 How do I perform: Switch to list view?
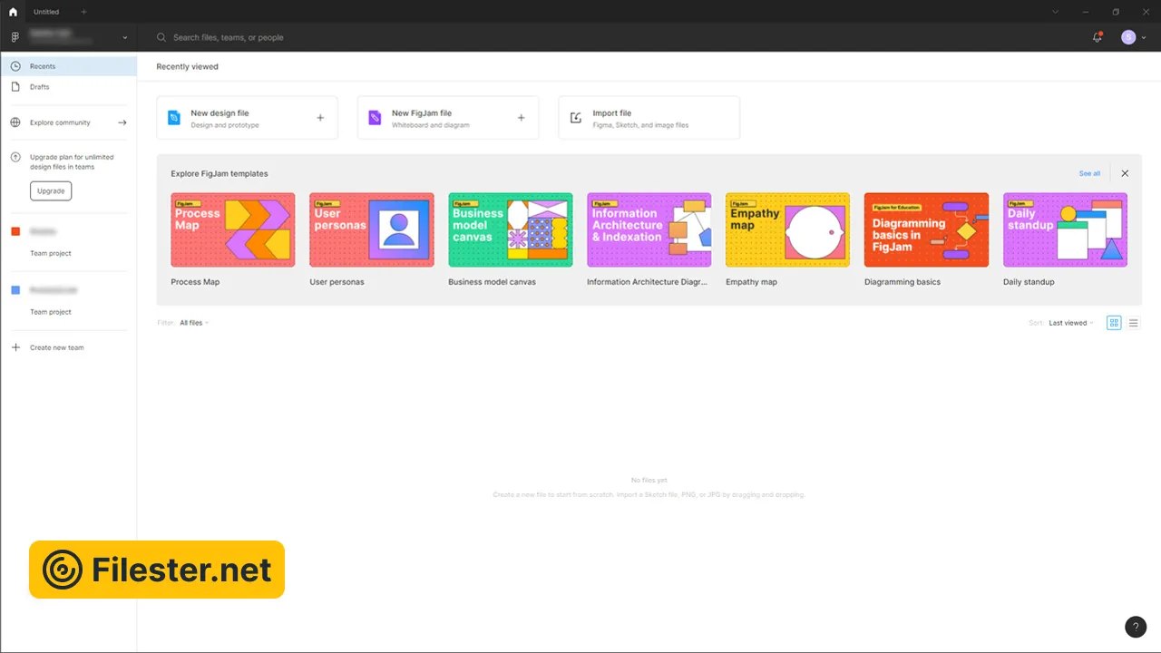(x=1133, y=323)
